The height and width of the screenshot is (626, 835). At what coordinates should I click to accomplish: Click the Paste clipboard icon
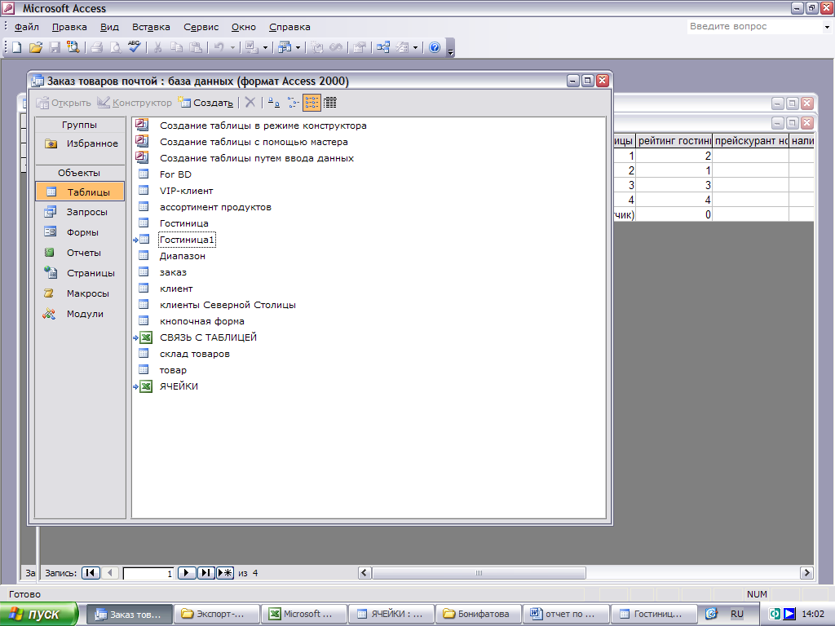pos(196,47)
